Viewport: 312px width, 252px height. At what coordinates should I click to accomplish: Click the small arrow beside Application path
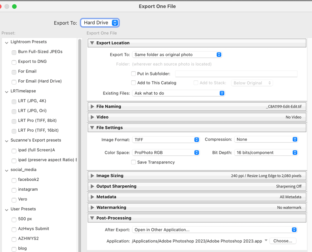tap(266, 240)
